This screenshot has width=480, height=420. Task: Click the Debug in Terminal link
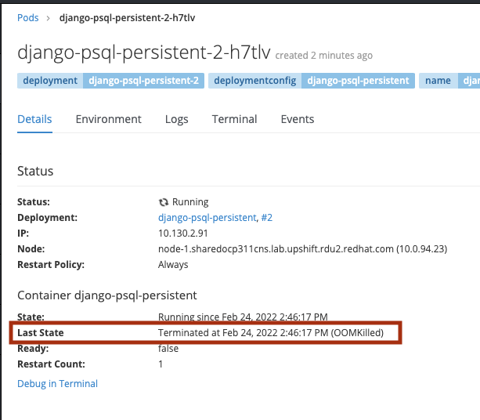[57, 384]
